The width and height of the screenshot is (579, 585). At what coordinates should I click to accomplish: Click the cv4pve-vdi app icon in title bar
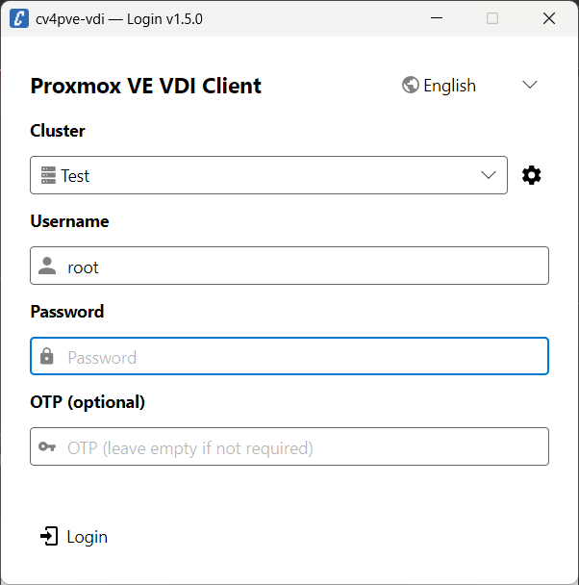point(19,18)
